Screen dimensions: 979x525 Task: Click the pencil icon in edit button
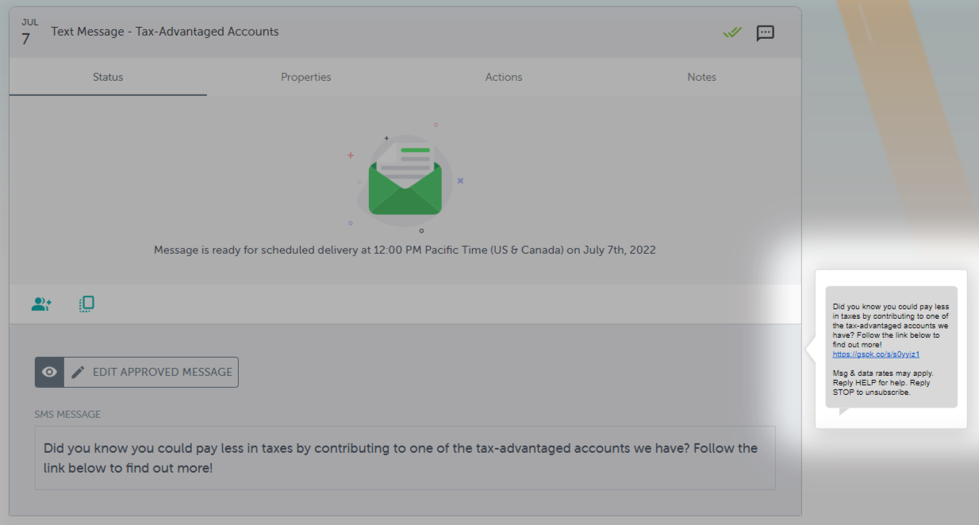(78, 372)
